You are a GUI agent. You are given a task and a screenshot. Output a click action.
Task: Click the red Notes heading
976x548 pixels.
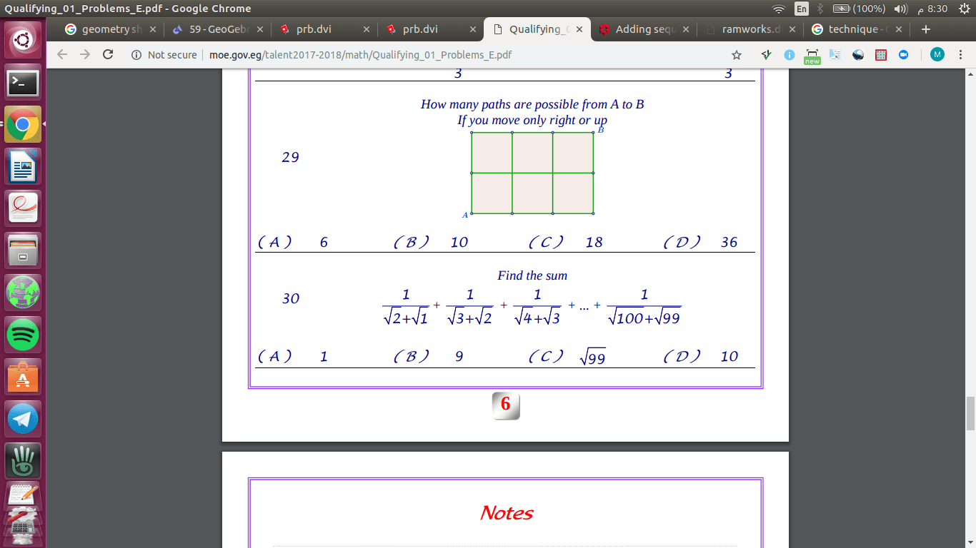click(507, 513)
